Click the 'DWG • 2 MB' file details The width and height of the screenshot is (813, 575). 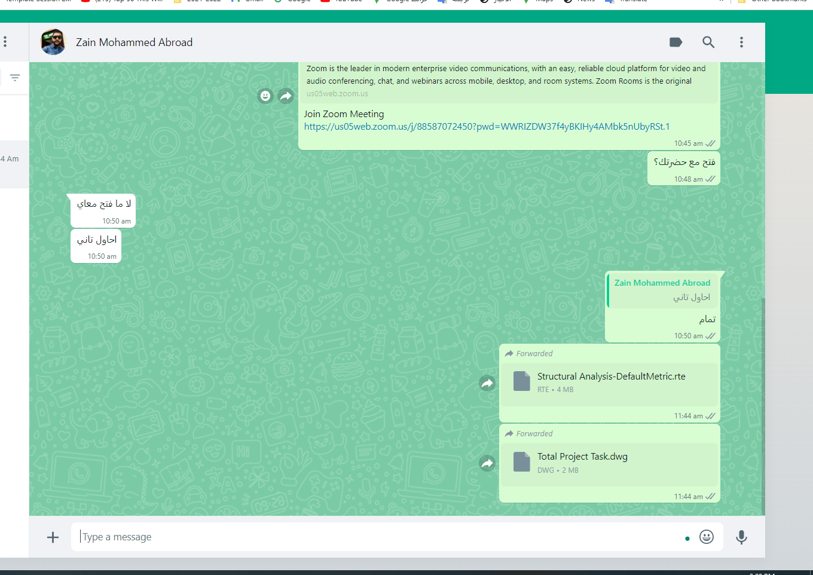[x=558, y=470]
